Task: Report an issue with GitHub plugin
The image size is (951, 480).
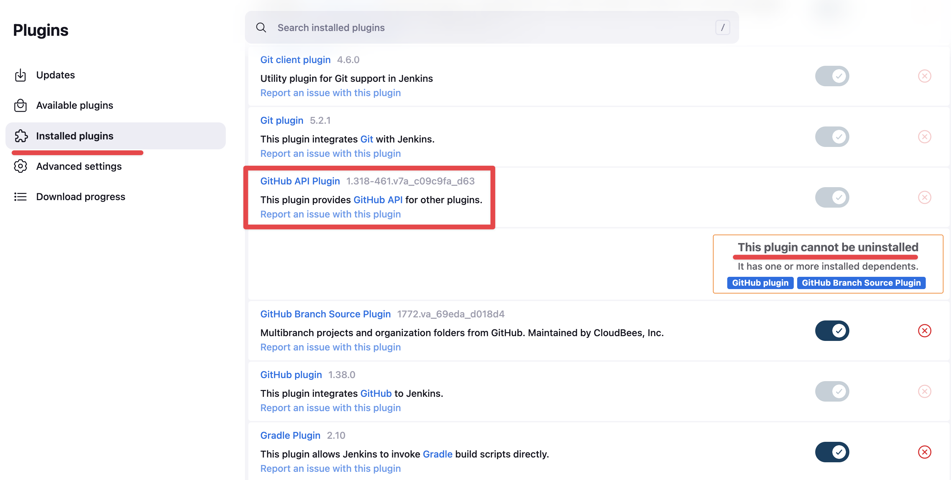Action: click(331, 408)
